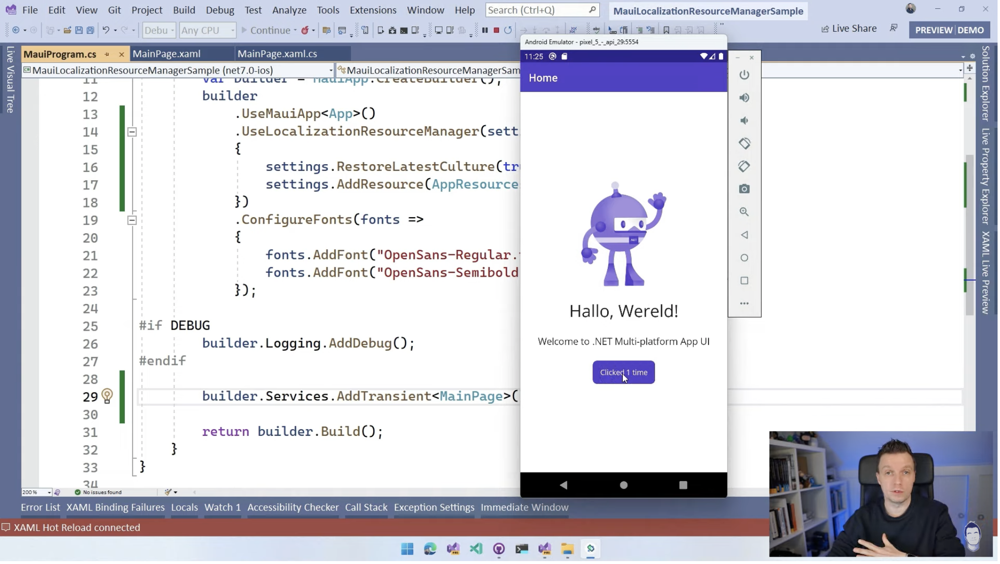
Task: Click the pause debugging icon
Action: coord(484,30)
